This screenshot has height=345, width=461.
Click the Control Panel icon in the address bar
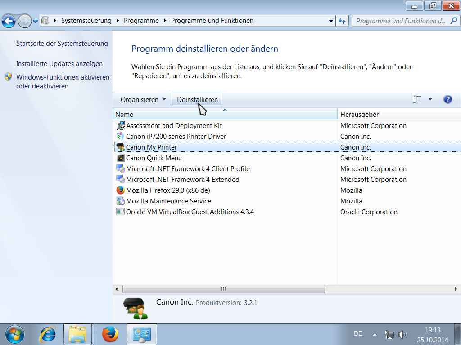[45, 21]
